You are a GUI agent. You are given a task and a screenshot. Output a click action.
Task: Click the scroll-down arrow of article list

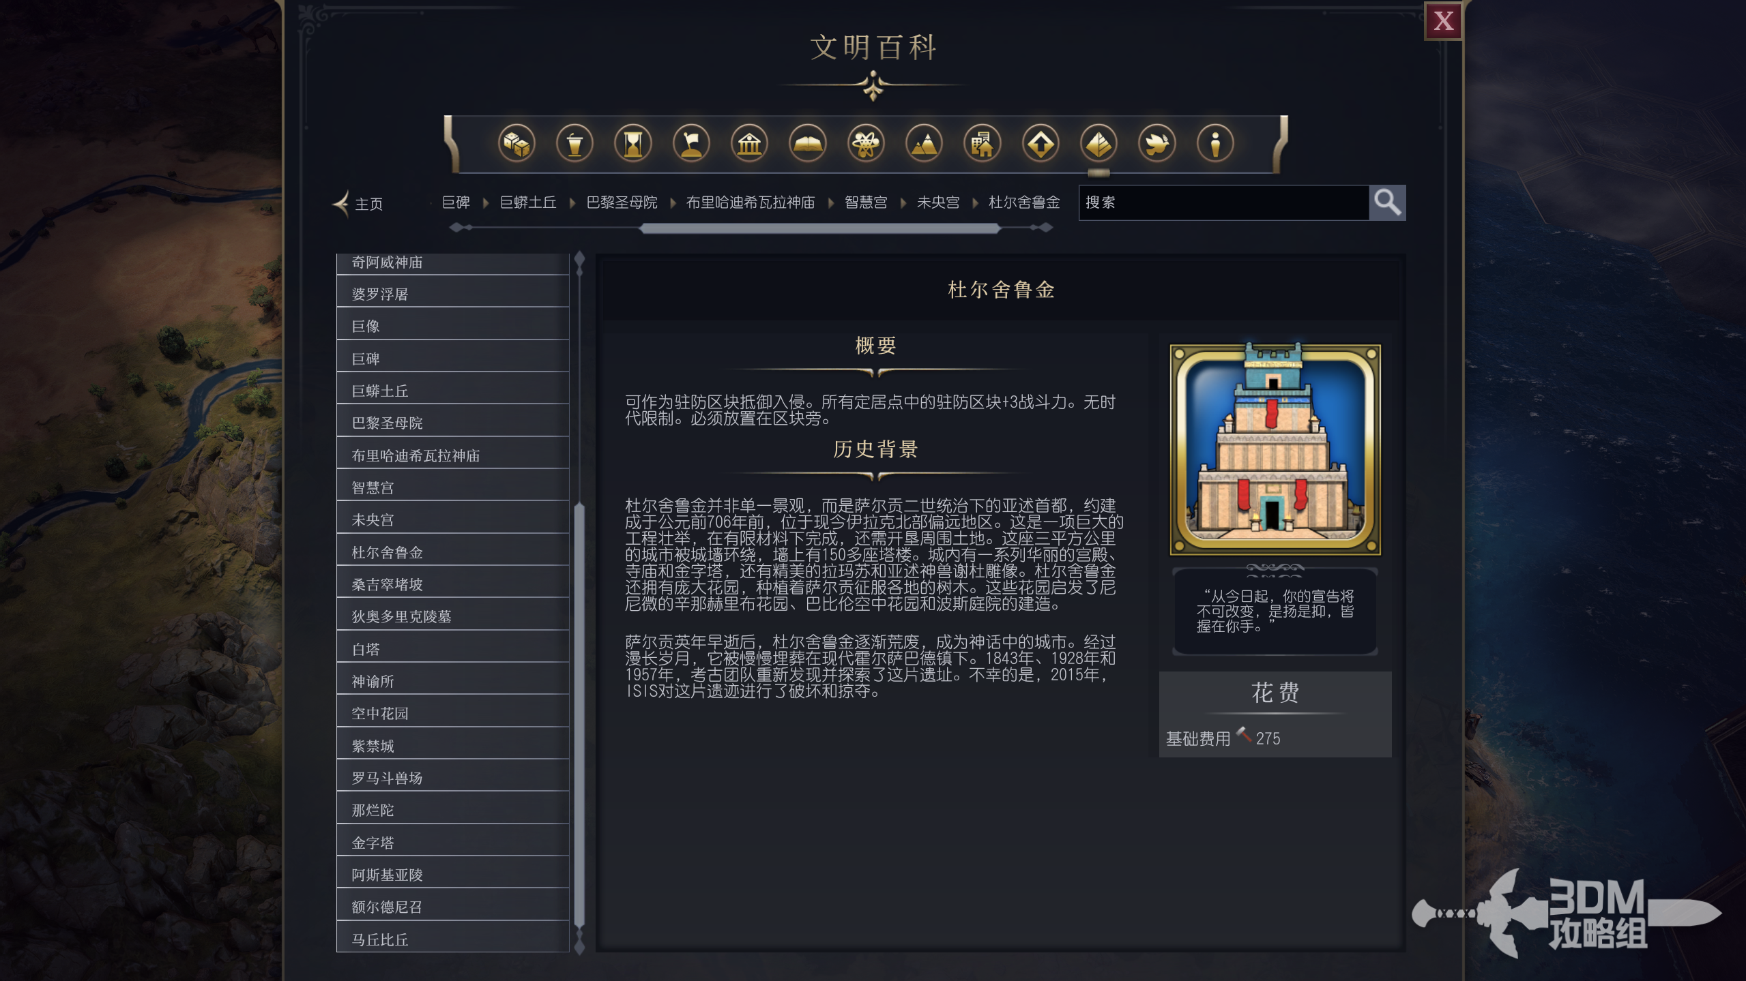(x=579, y=946)
